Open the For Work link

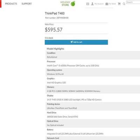point(112,4)
